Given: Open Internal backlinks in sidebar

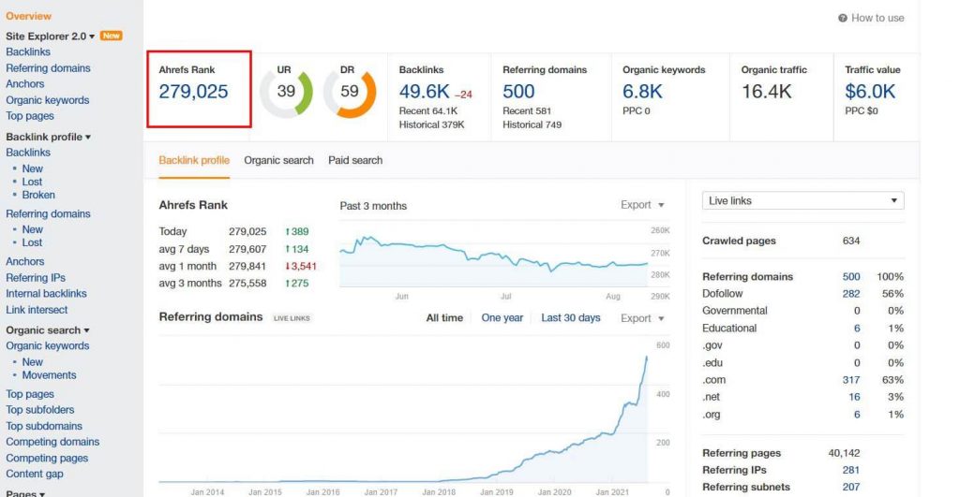Looking at the screenshot, I should click(x=47, y=294).
